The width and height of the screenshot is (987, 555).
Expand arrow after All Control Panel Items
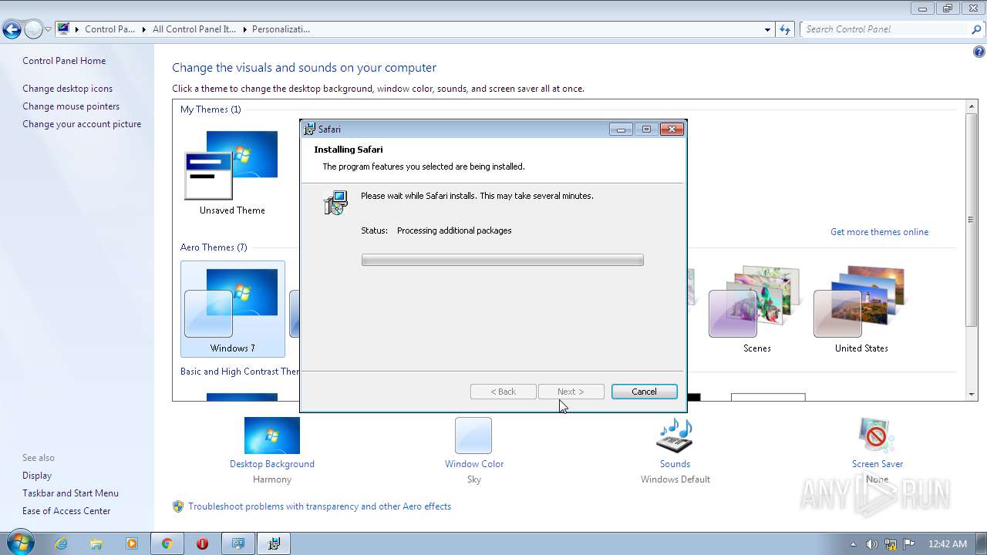pyautogui.click(x=244, y=29)
